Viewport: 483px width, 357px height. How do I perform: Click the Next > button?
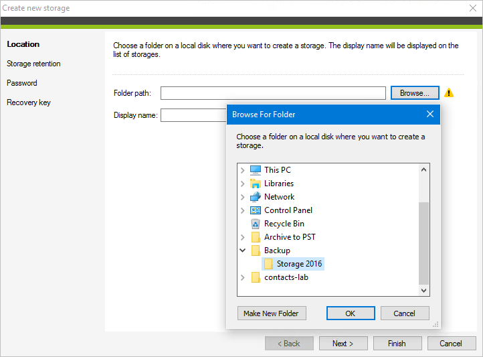pos(343,344)
